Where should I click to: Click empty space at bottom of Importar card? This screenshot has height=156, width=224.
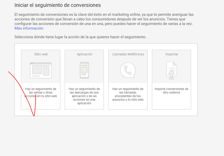[x=171, y=103]
